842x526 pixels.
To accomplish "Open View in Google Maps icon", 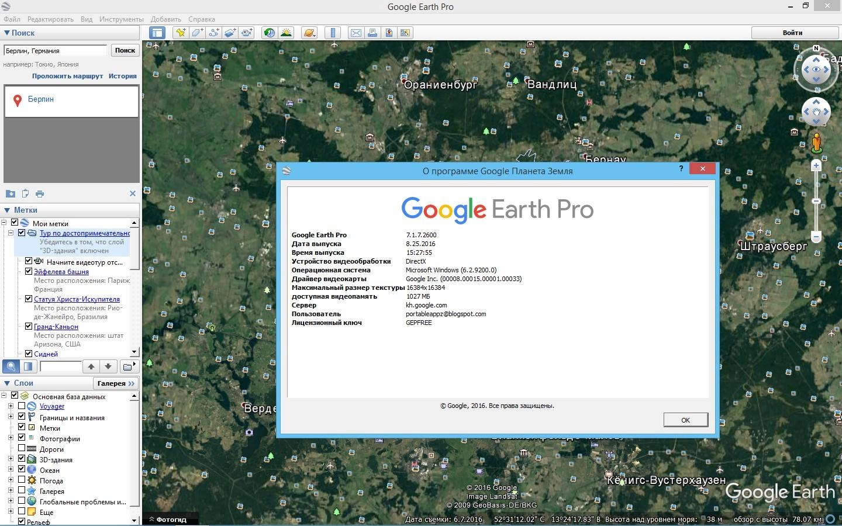I will point(405,33).
